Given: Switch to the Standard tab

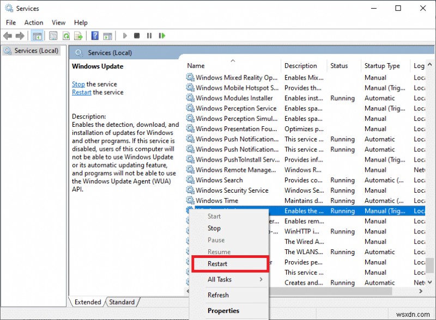Looking at the screenshot, I should tap(122, 302).
